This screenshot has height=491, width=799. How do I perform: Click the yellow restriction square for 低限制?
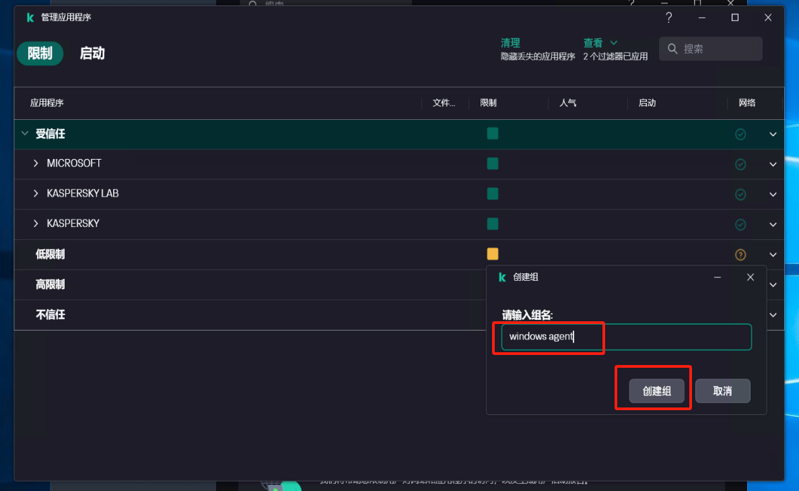492,254
